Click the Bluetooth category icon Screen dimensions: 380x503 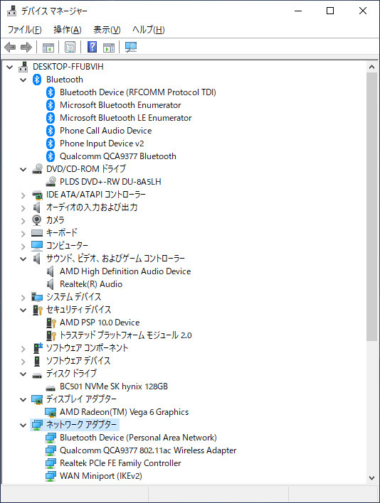[x=37, y=80]
